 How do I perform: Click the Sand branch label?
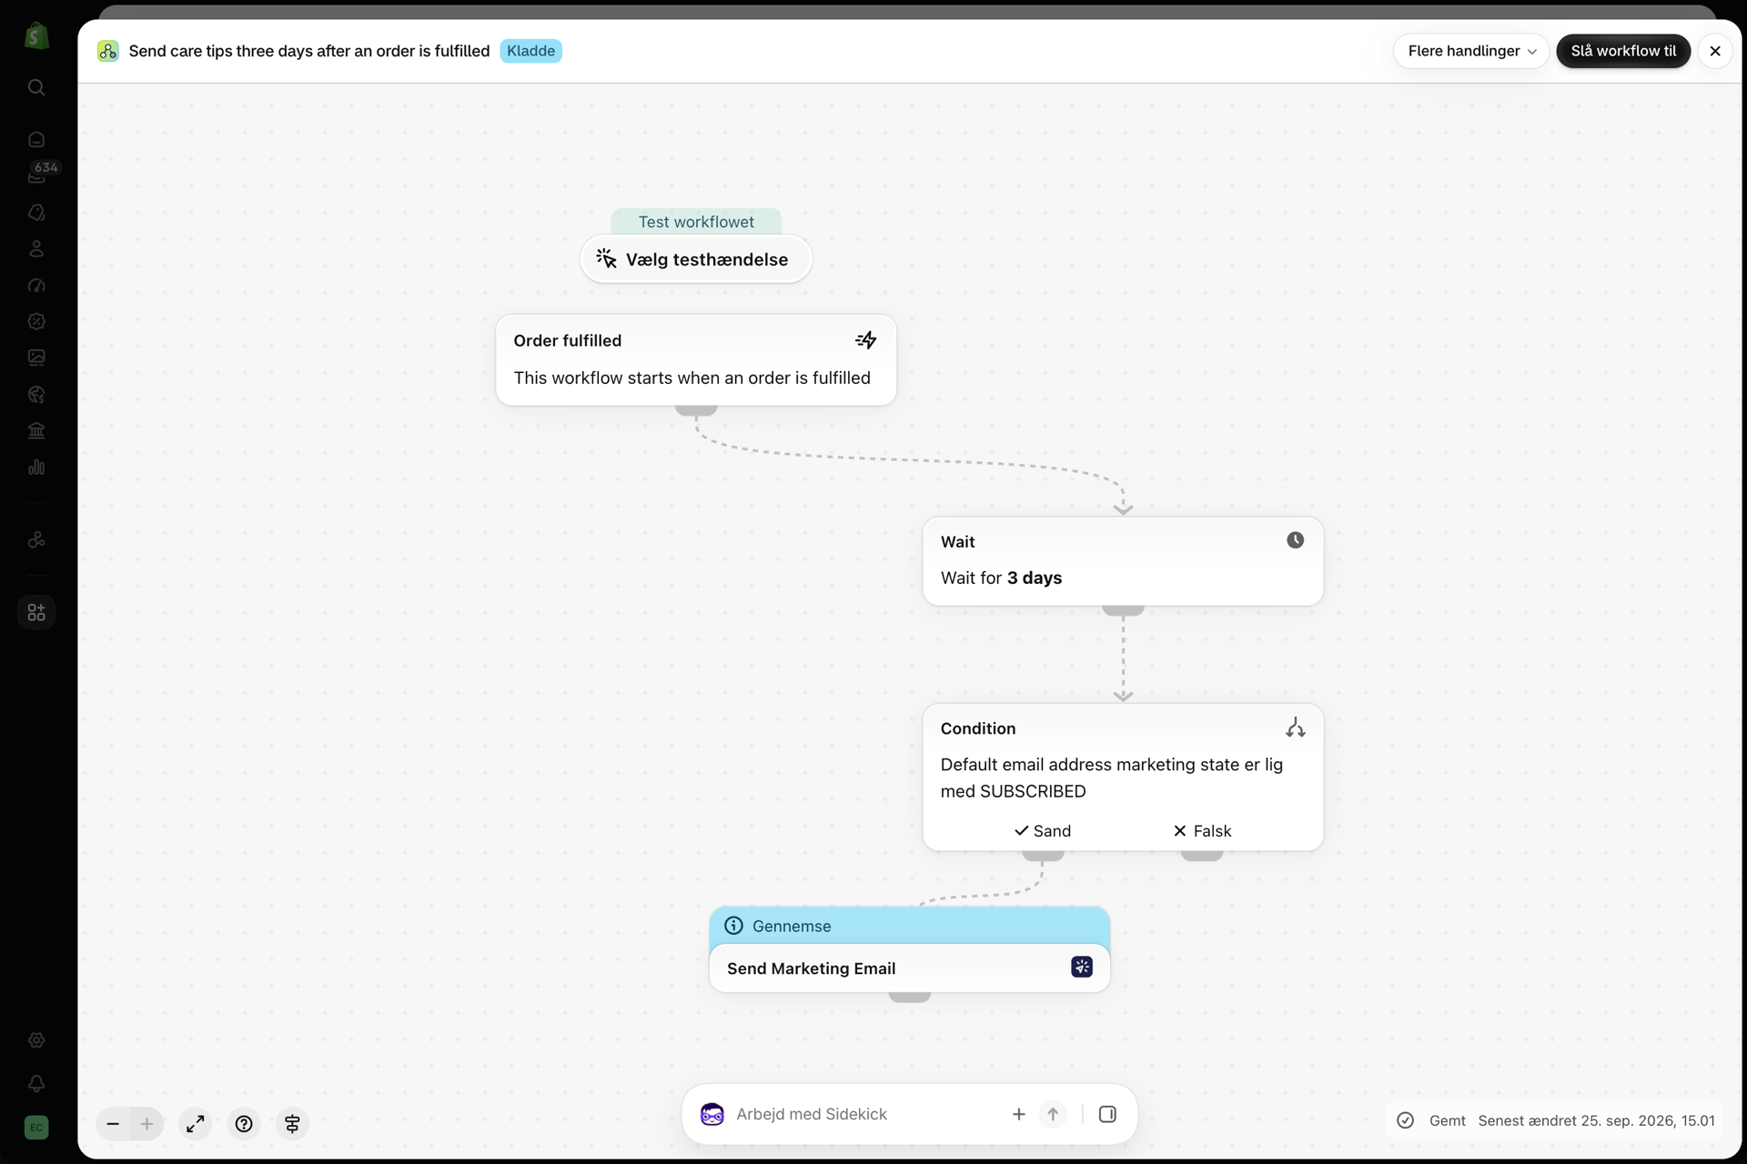pos(1043,830)
